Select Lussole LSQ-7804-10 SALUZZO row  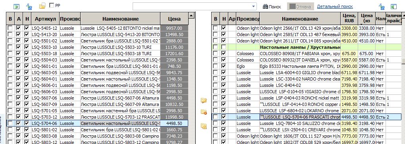click(307, 123)
